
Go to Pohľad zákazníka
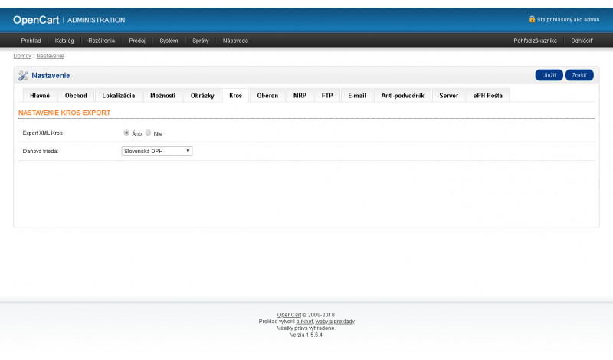535,41
